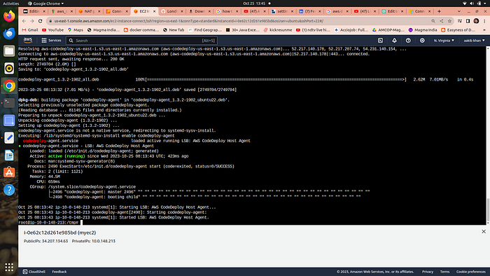Open the Chrome three-dot menu
The image size is (490, 276).
(484, 21)
